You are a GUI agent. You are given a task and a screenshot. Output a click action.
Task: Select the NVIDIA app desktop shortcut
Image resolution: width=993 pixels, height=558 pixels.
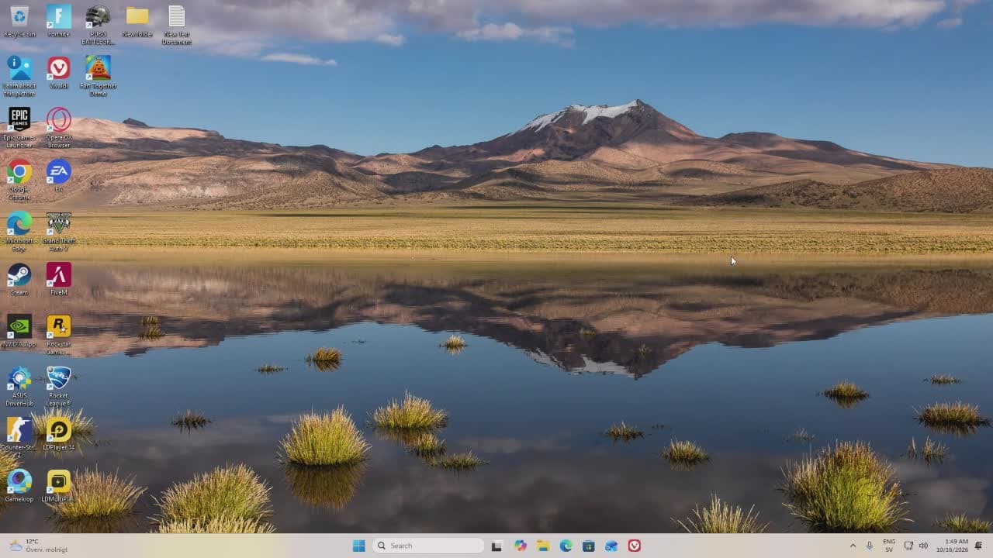[19, 331]
